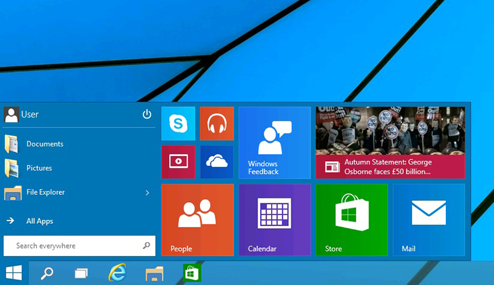Open the People tile

pyautogui.click(x=198, y=219)
